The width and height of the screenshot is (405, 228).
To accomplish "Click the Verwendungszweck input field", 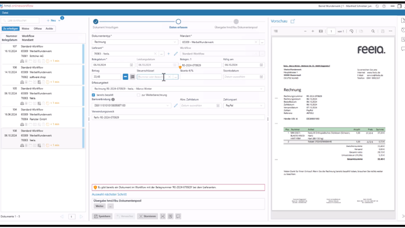I will (x=178, y=117).
